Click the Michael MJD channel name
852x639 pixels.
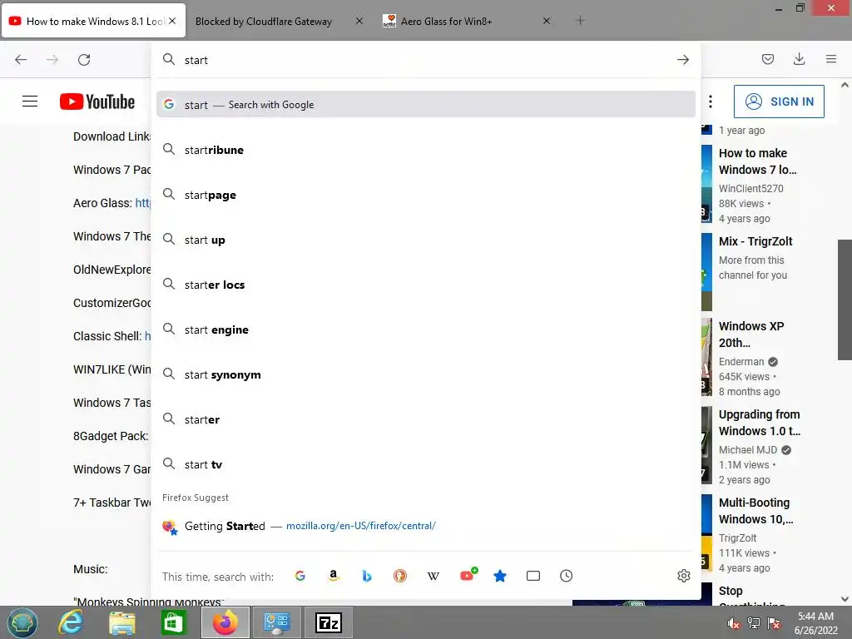tap(748, 450)
